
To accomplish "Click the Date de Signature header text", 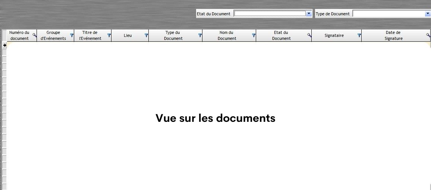I will tap(393, 35).
